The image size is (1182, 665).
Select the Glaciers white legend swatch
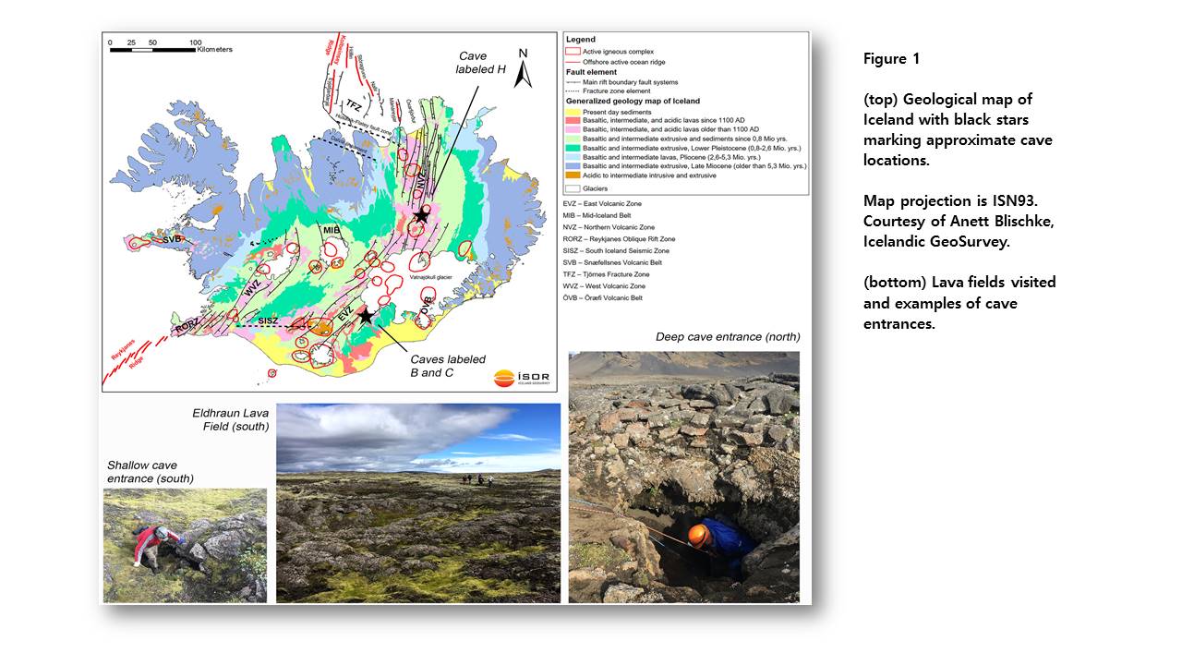[573, 188]
